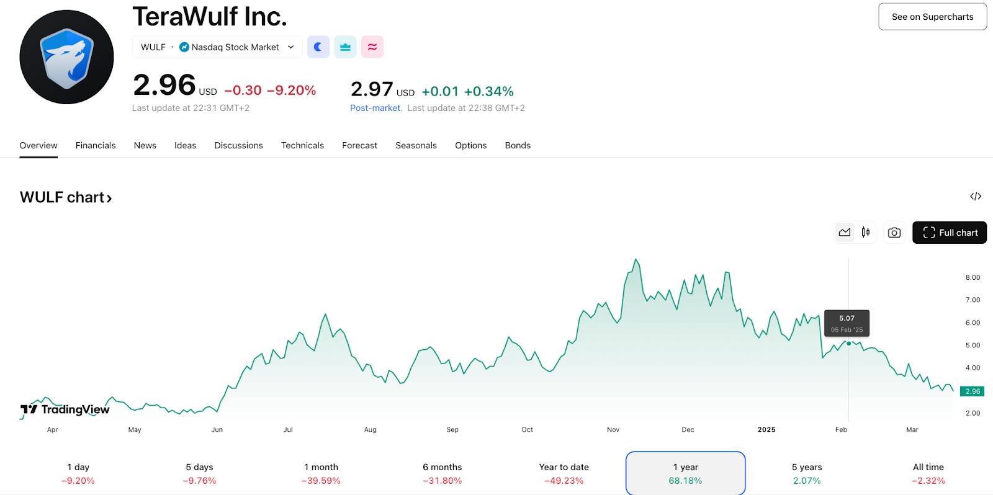This screenshot has width=993, height=495.
Task: Click the 2025 label on time axis
Action: 766,429
